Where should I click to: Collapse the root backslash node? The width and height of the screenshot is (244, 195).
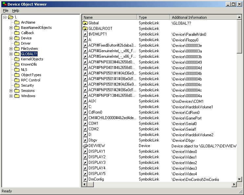point(5,17)
